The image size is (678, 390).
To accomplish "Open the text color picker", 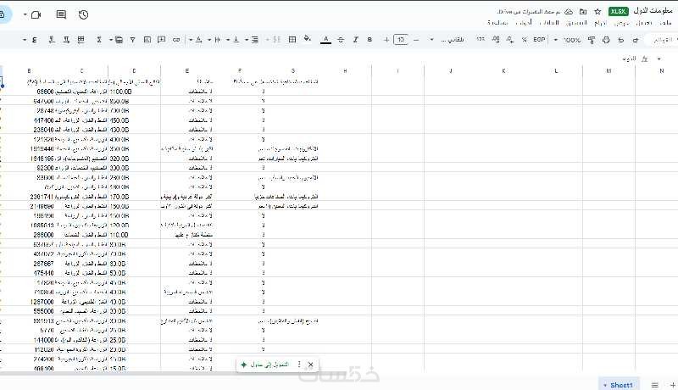I will point(326,40).
